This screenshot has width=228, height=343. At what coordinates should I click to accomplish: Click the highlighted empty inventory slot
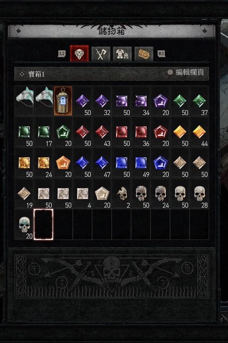click(x=43, y=225)
